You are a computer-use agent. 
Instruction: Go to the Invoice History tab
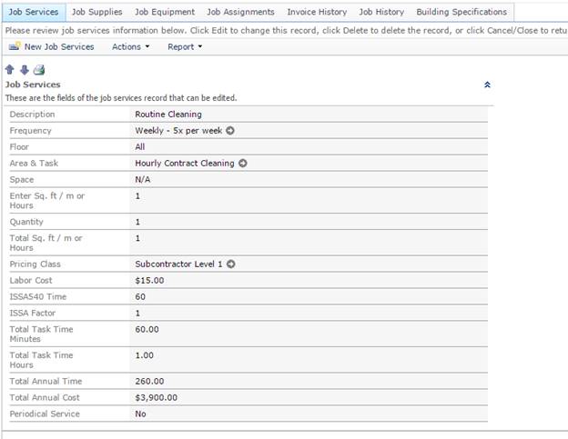[317, 12]
